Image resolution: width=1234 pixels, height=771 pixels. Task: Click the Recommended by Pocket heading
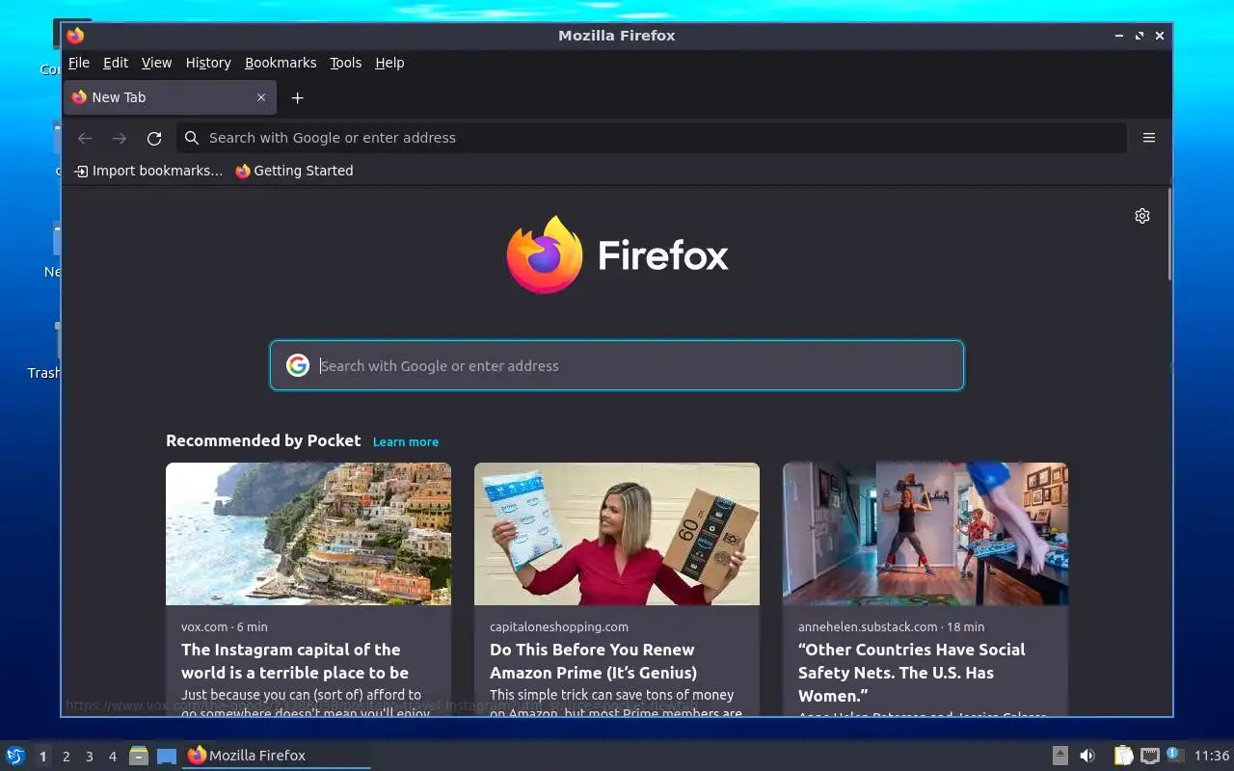tap(263, 440)
